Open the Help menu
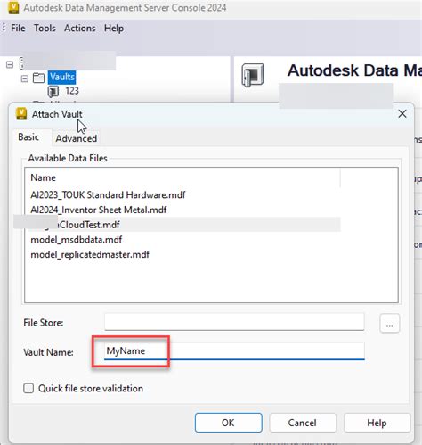The width and height of the screenshot is (422, 445). 114,28
